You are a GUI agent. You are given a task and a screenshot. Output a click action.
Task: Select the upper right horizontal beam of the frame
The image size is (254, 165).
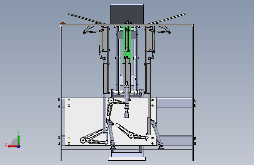coord(174,103)
